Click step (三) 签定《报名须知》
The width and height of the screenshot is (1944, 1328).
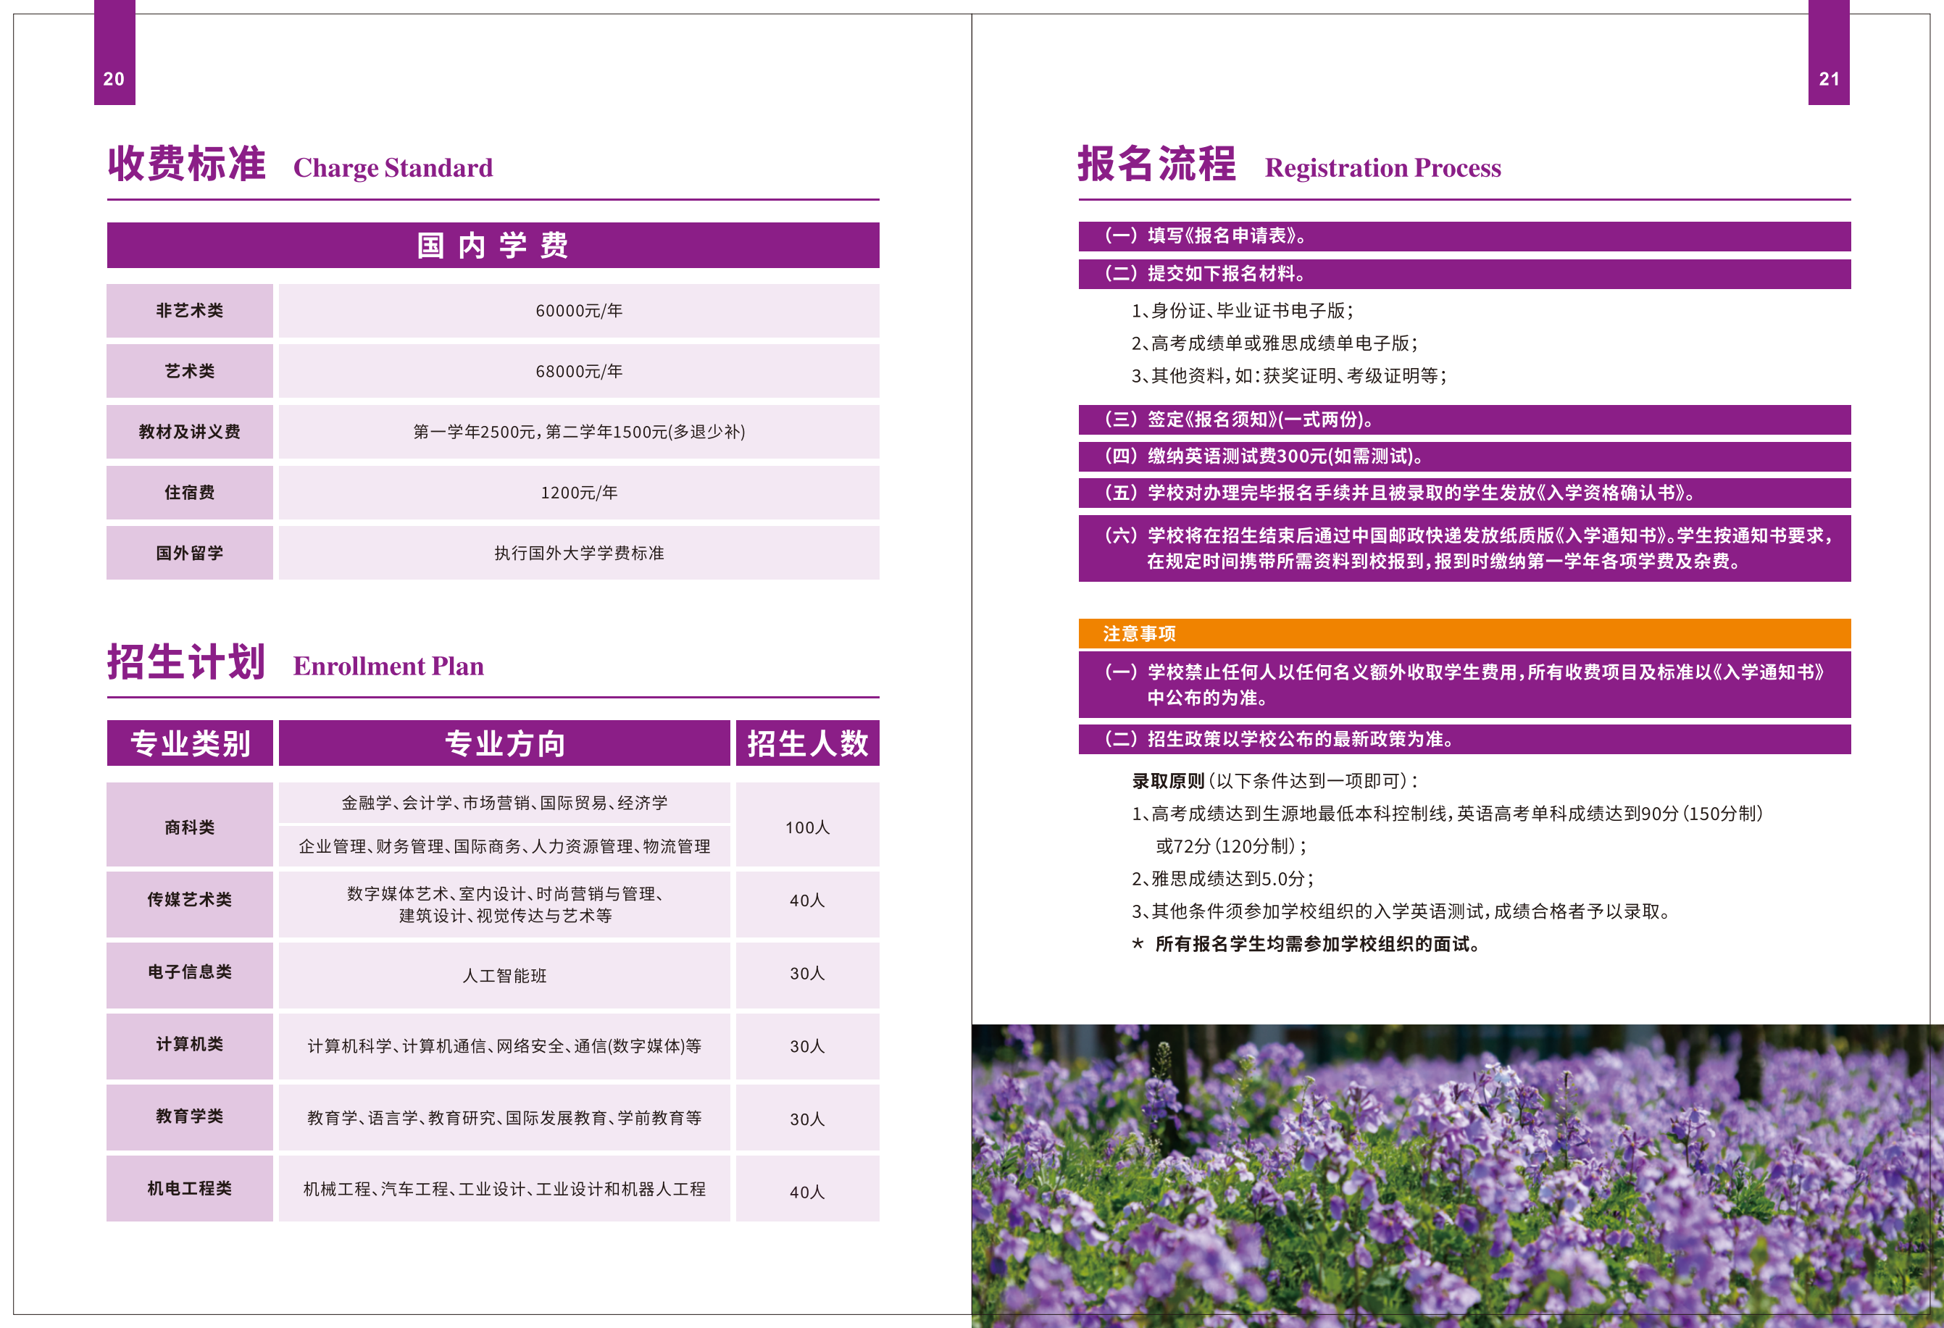coord(1464,419)
